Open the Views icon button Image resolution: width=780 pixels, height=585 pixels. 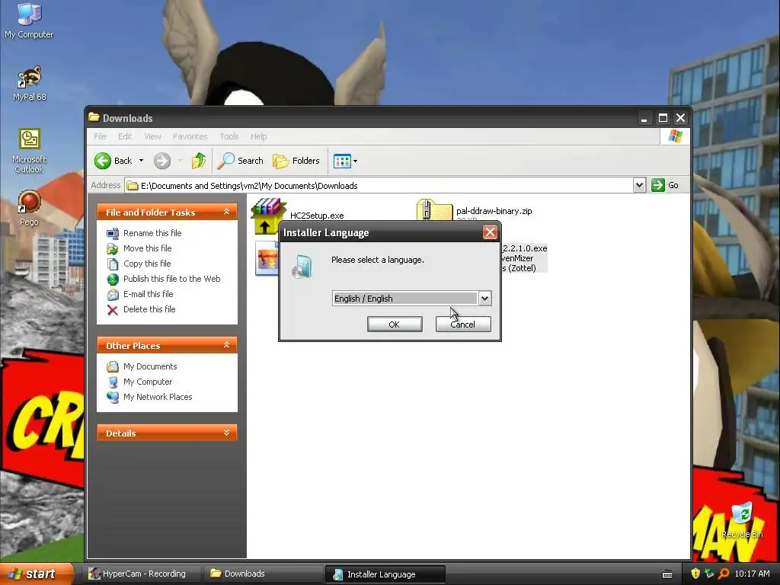click(x=342, y=161)
